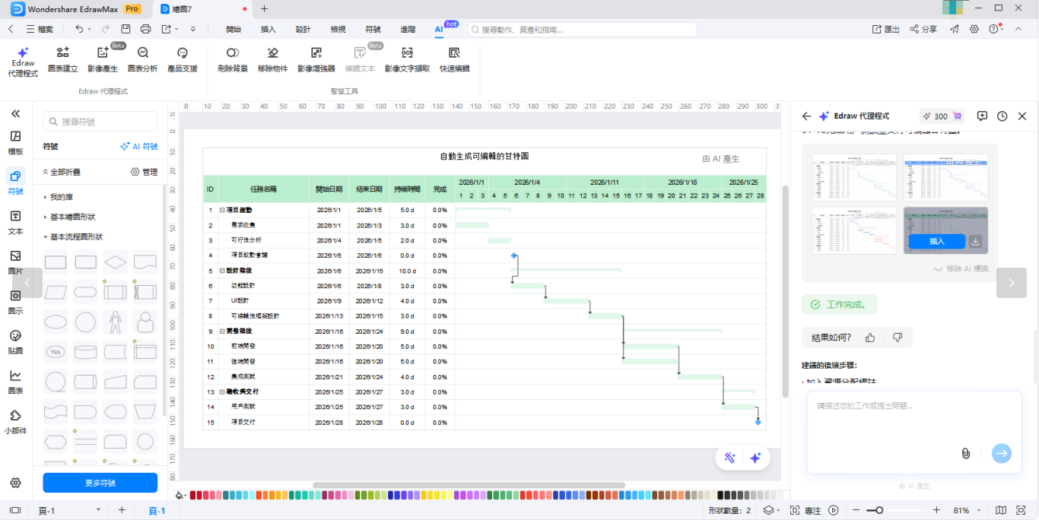1039x520 pixels.
Task: Open the 貼圖 stickers sidebar panel
Action: point(15,341)
